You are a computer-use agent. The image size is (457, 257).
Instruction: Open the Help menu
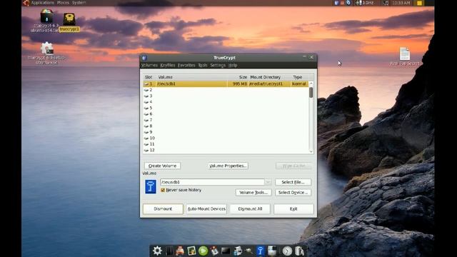pos(233,65)
